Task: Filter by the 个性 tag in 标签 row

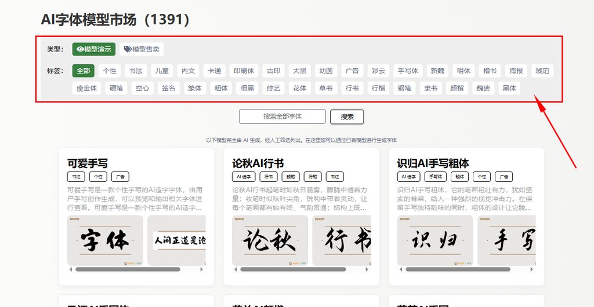Action: pos(110,71)
